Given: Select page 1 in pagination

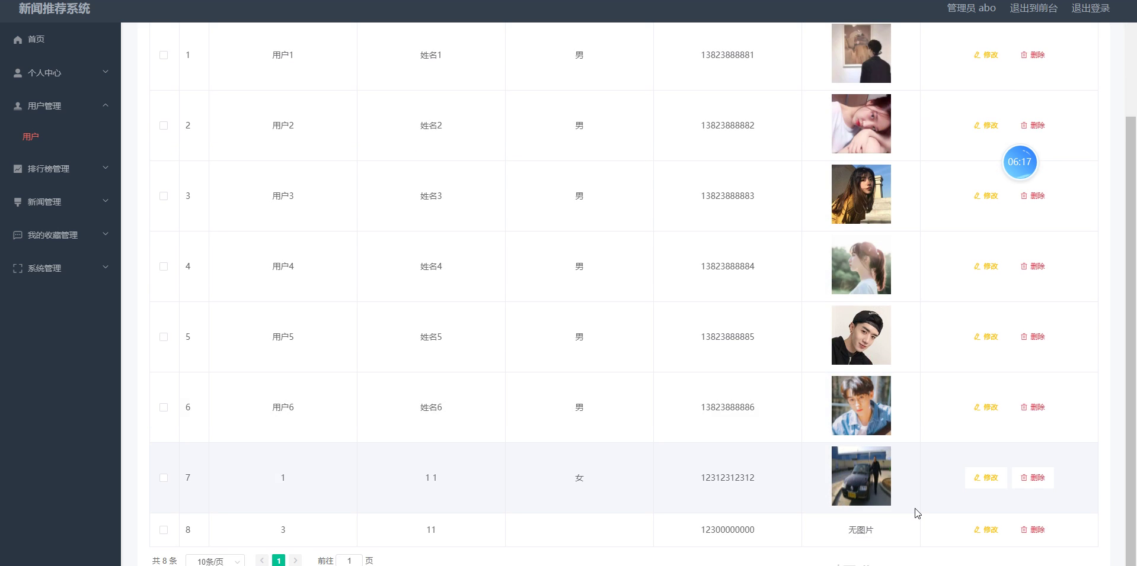Looking at the screenshot, I should [279, 560].
